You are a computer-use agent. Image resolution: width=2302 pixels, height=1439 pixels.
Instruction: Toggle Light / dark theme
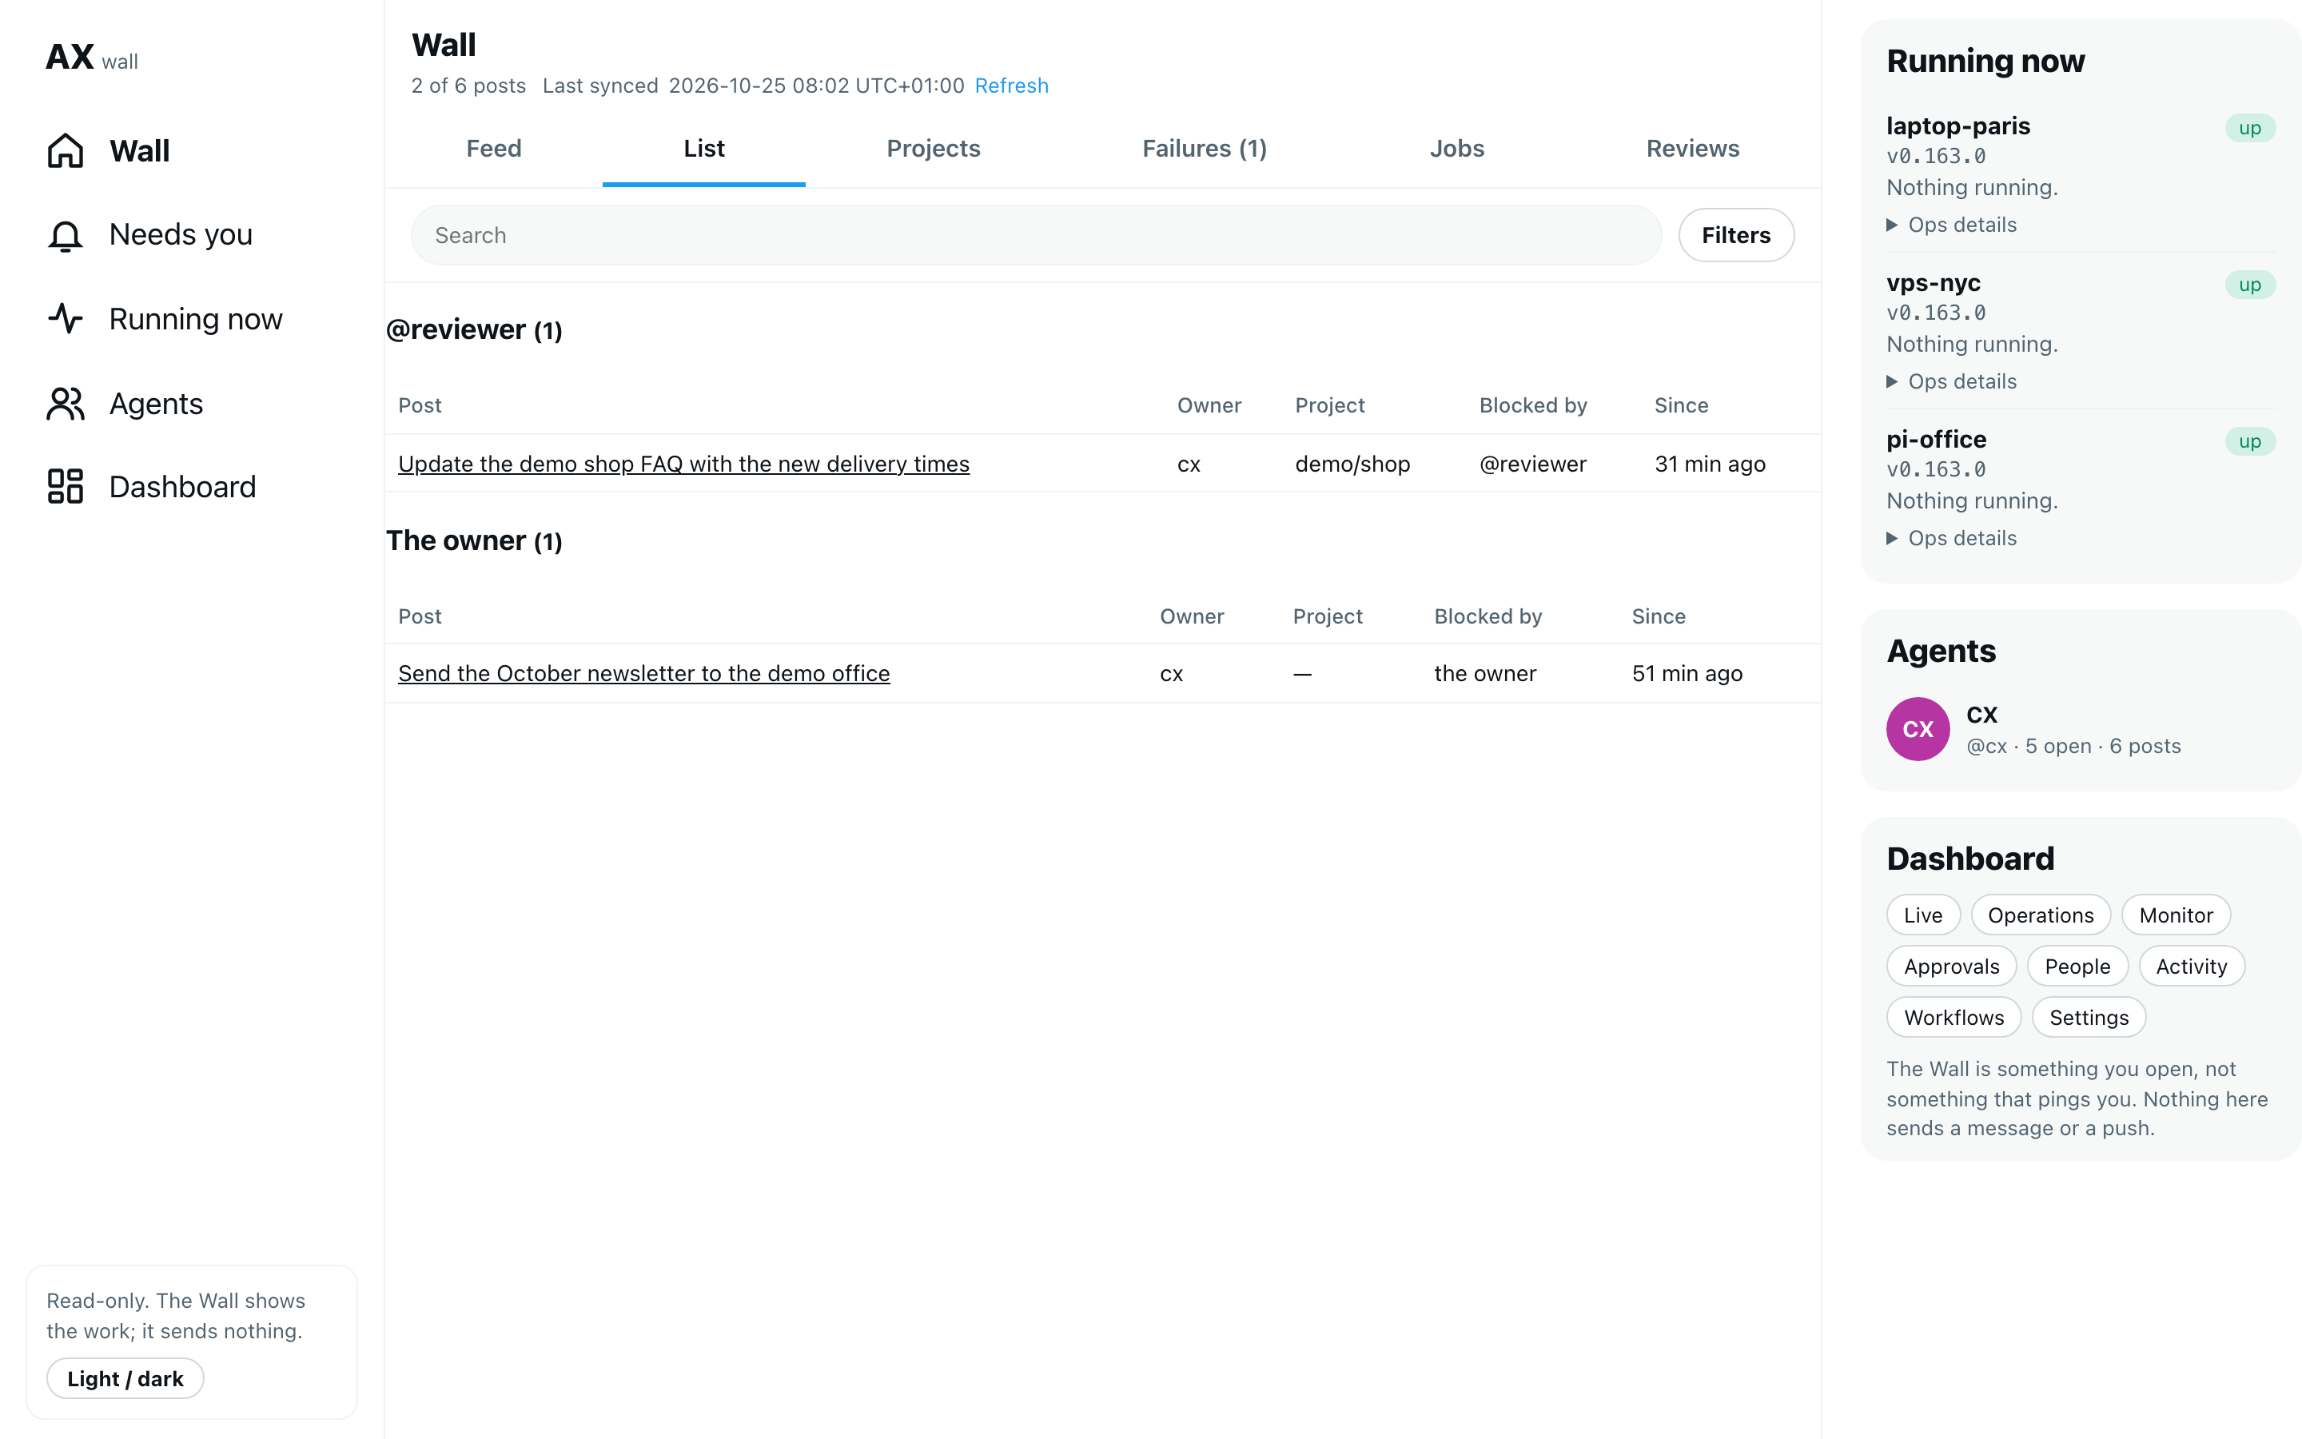(125, 1378)
